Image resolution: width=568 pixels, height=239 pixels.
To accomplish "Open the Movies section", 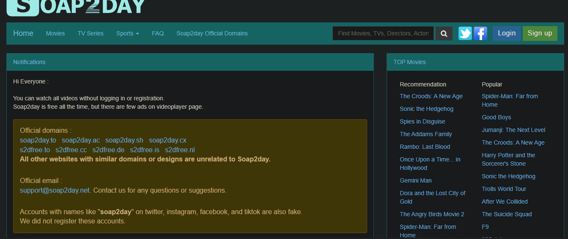I will 55,33.
